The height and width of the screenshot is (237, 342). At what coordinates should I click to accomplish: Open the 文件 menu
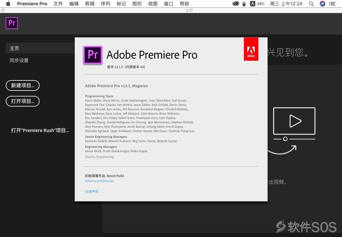tap(58, 4)
